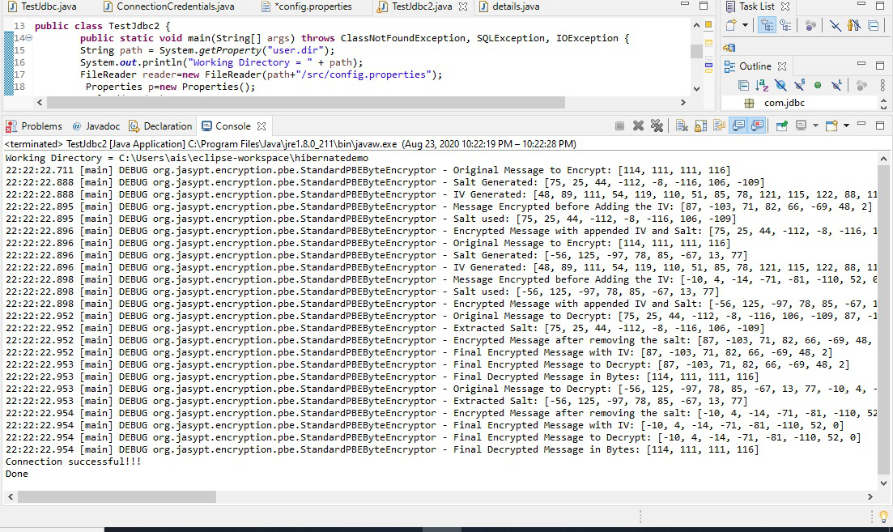The width and height of the screenshot is (893, 532).
Task: Open the Declaration tab
Action: point(160,126)
